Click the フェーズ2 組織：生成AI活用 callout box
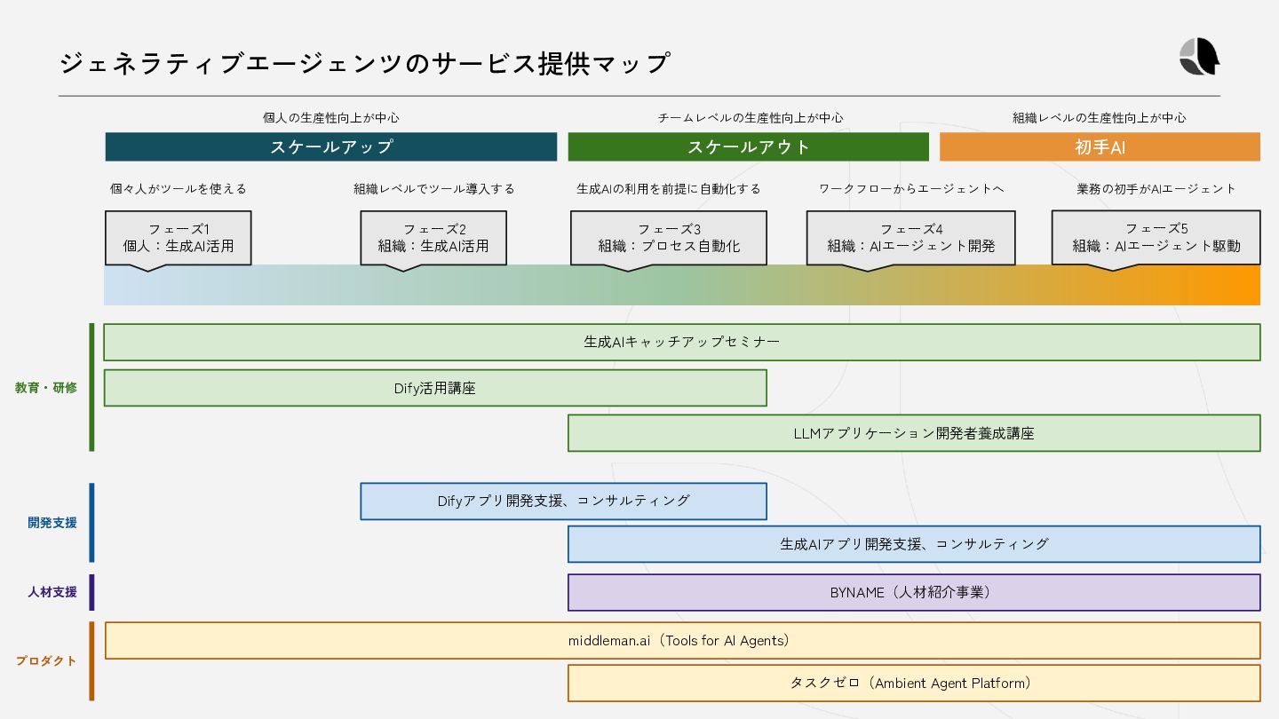Viewport: 1279px width, 719px height. [433, 238]
